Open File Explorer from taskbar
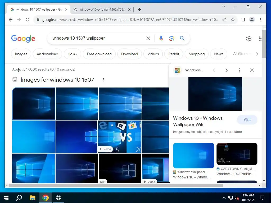The image size is (271, 203). 32,198
